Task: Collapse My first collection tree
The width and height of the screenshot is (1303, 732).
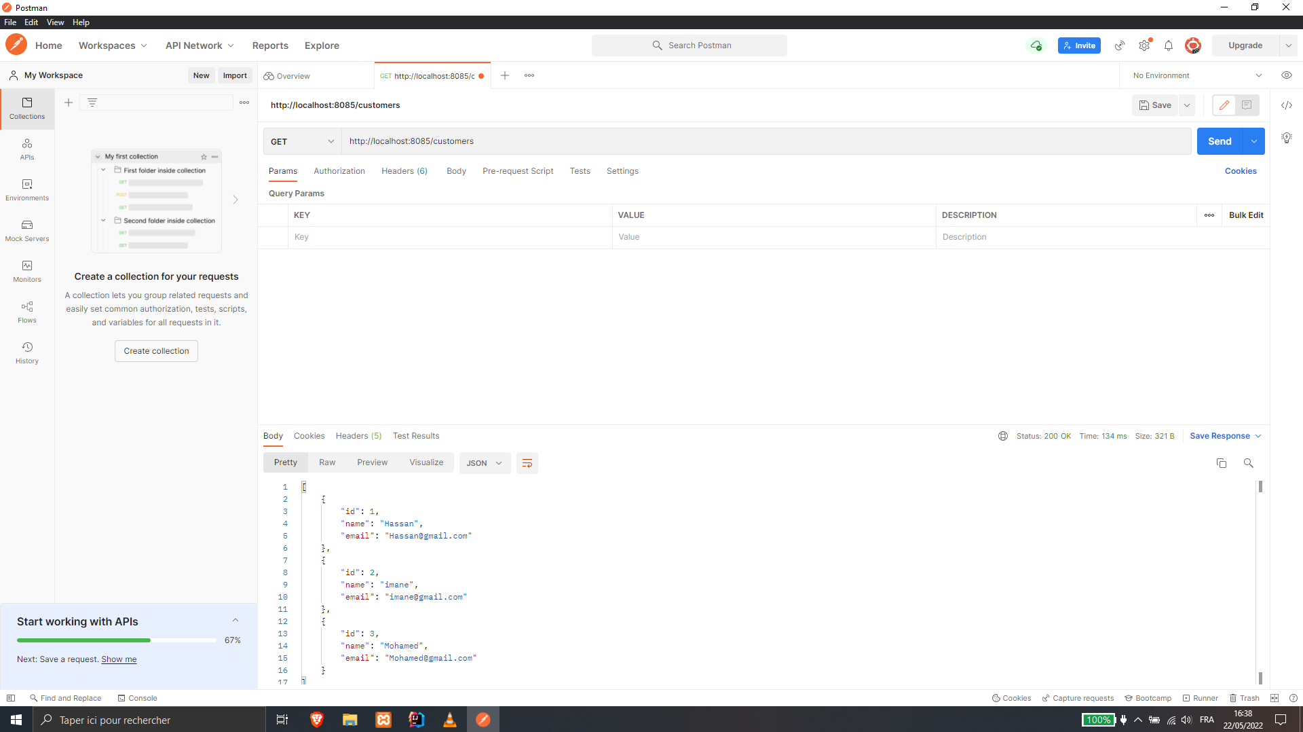Action: click(98, 156)
